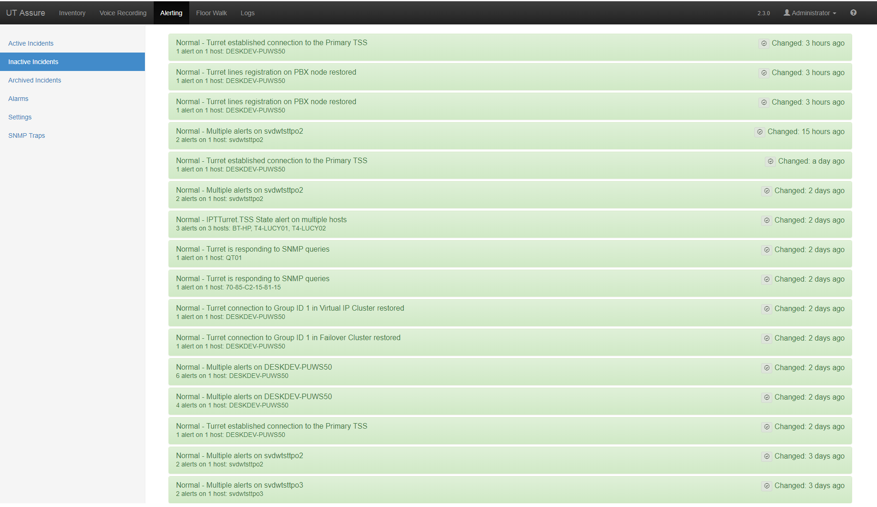
Task: Click 'Changed: a day ago' timestamp
Action: click(x=811, y=161)
